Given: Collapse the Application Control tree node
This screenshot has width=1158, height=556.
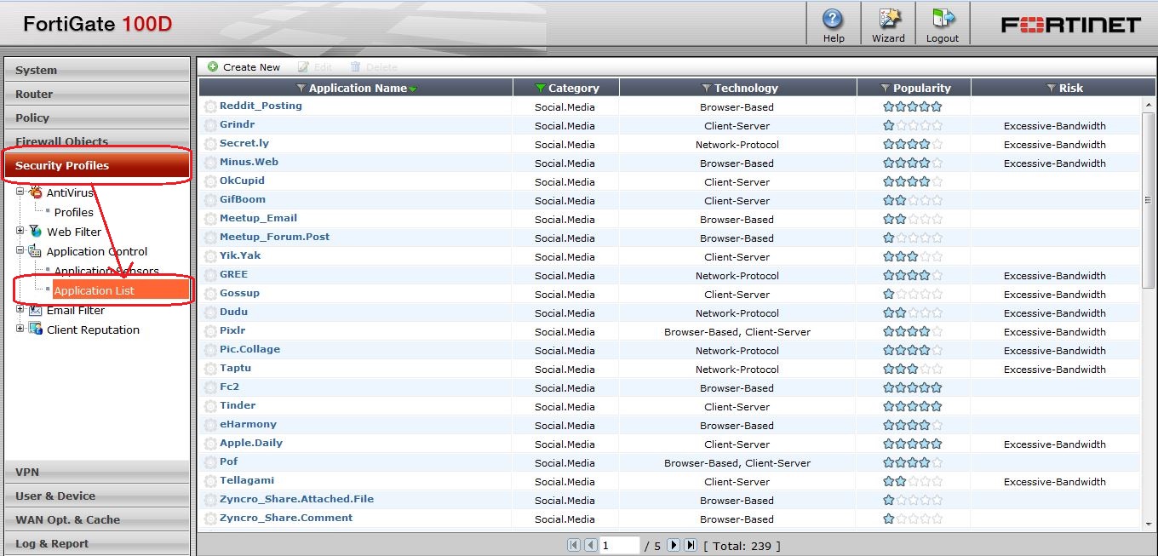Looking at the screenshot, I should click(x=20, y=250).
